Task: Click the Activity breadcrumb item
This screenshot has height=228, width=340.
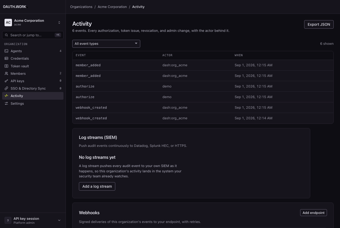Action: [x=138, y=7]
